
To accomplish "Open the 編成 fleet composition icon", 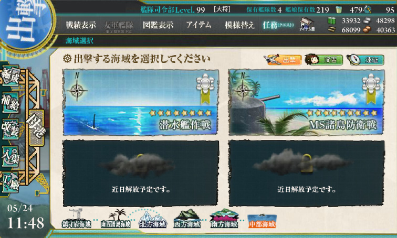I will 10,76.
